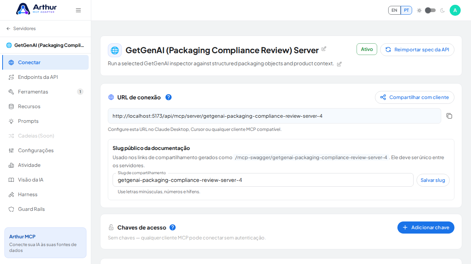Click the Ferramentas wrench icon
The height and width of the screenshot is (264, 471).
(11, 92)
